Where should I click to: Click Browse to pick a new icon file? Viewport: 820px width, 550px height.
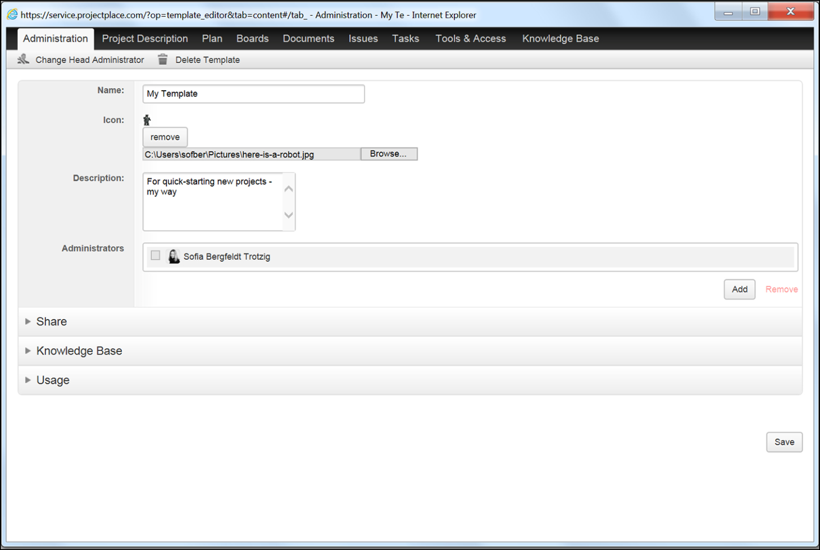[x=388, y=154]
